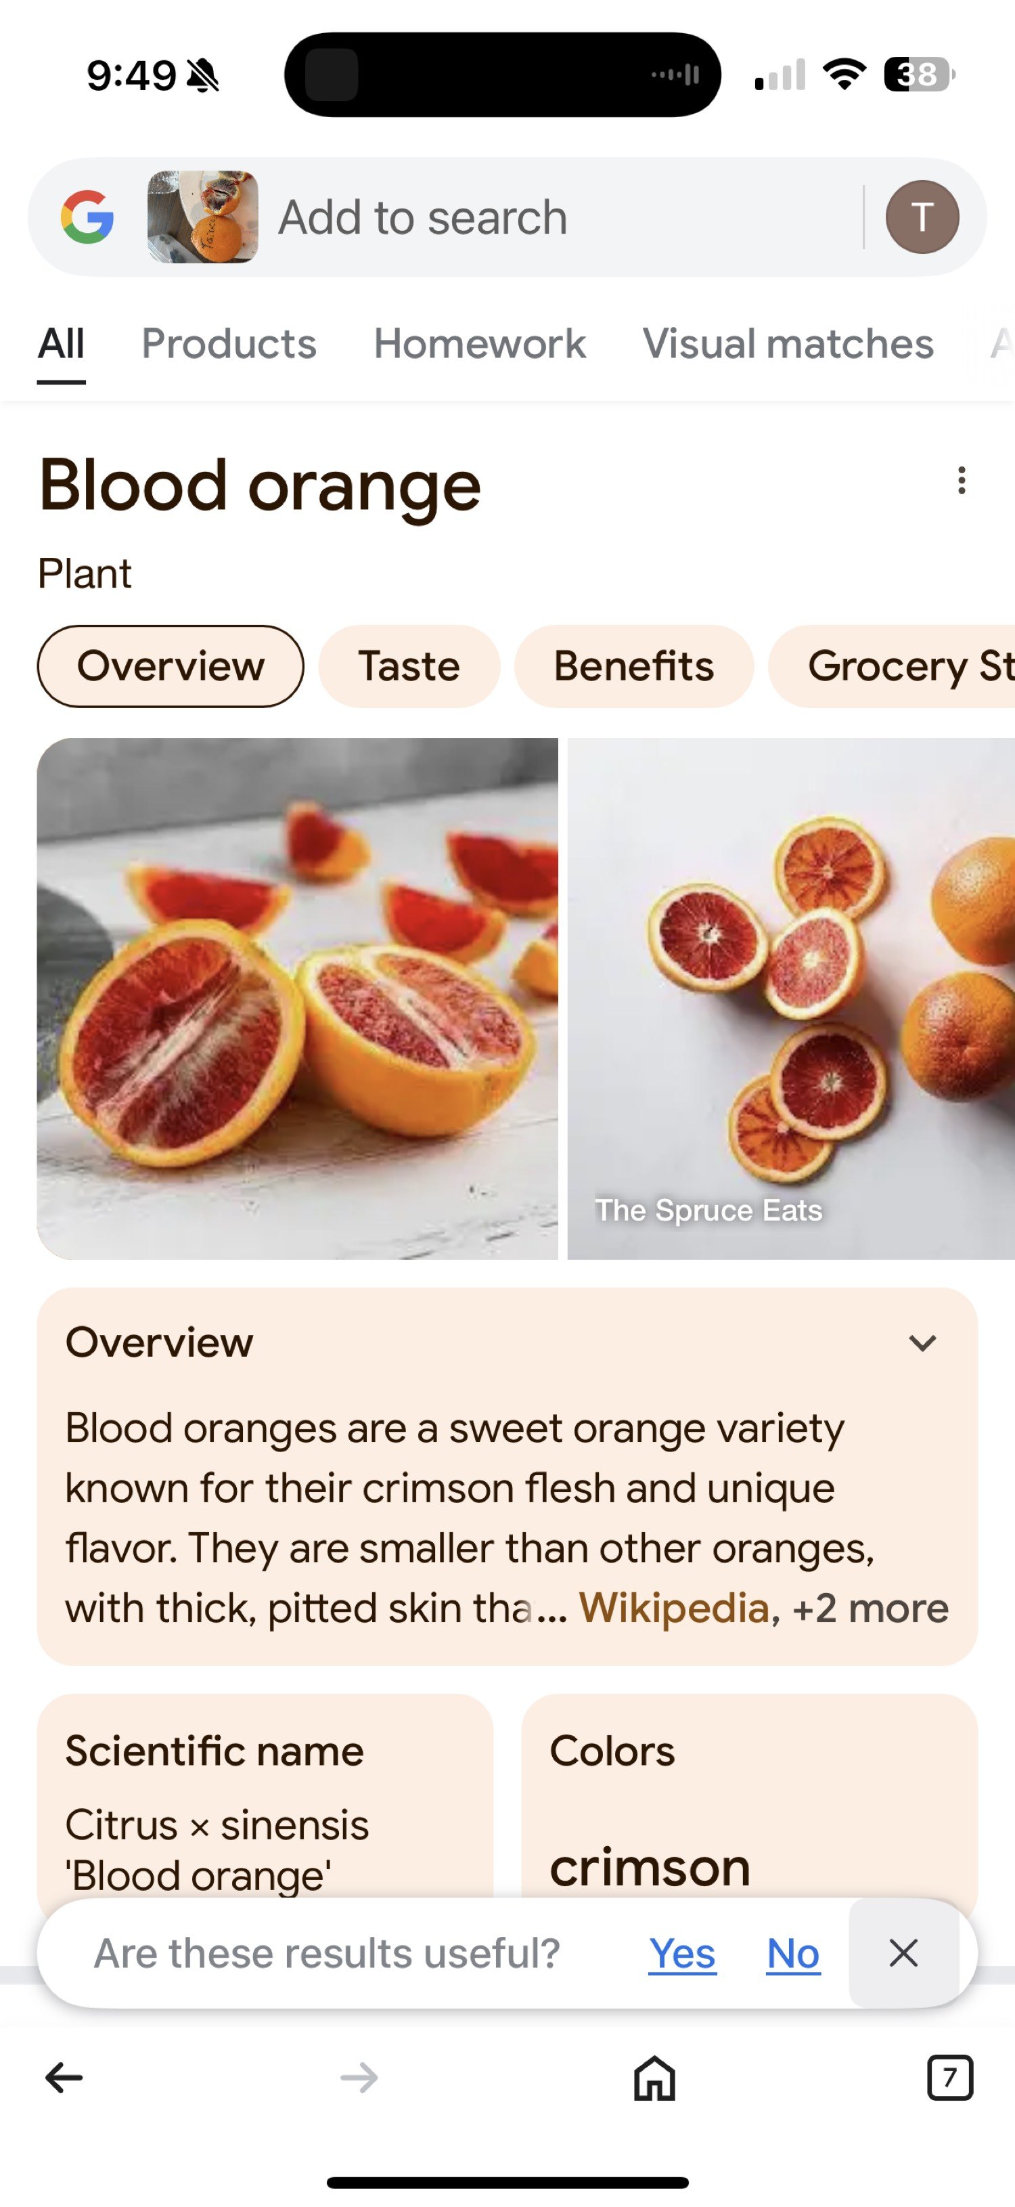Open the Homework tab
Screen dimensions: 1015x2207
[x=480, y=343]
